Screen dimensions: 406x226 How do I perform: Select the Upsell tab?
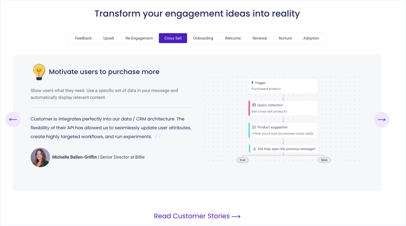(108, 38)
